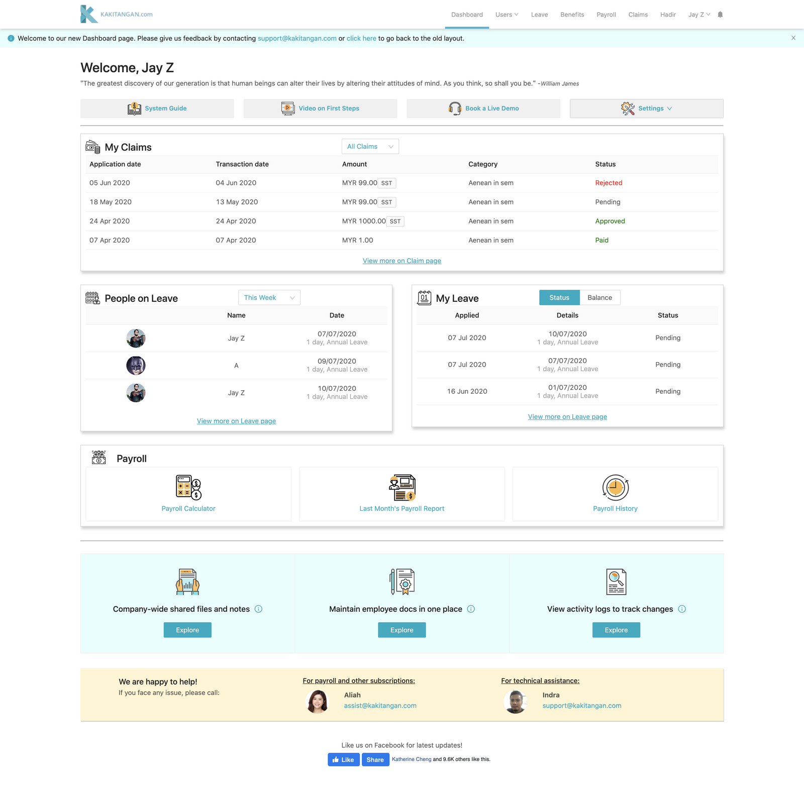The image size is (804, 794).
Task: Dismiss the welcome feedback banner
Action: pos(793,38)
